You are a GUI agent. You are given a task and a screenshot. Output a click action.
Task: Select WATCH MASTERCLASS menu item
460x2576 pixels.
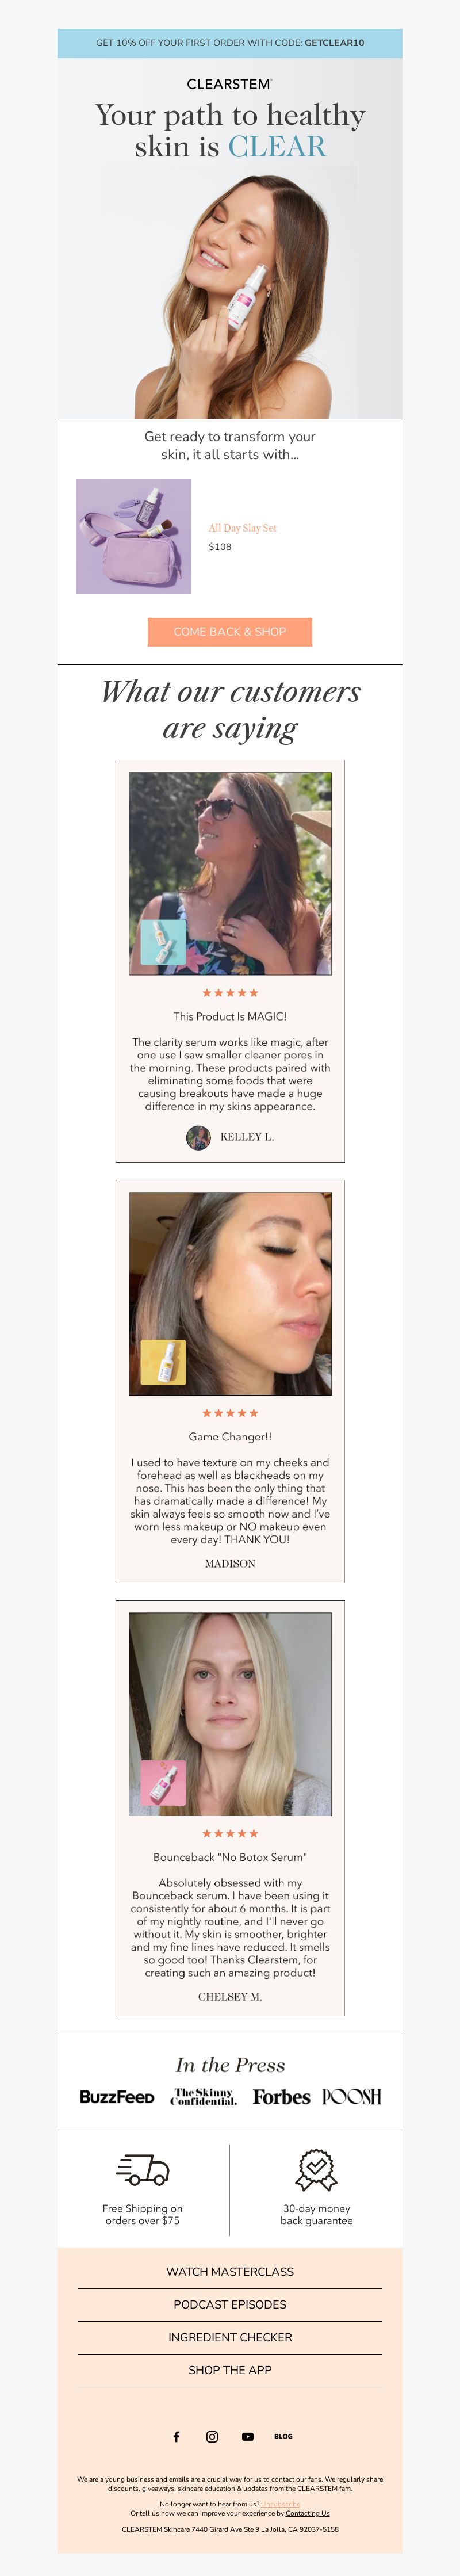coord(230,2272)
